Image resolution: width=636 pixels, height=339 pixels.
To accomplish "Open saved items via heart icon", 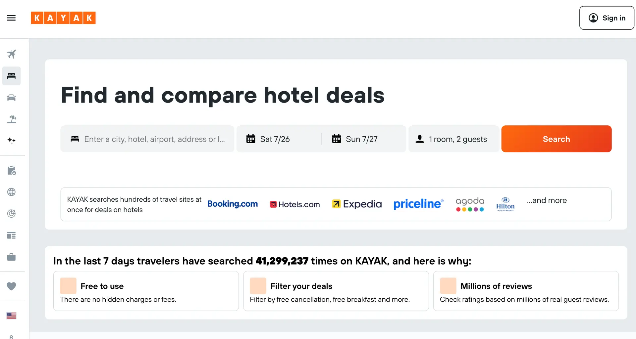I will 11,286.
